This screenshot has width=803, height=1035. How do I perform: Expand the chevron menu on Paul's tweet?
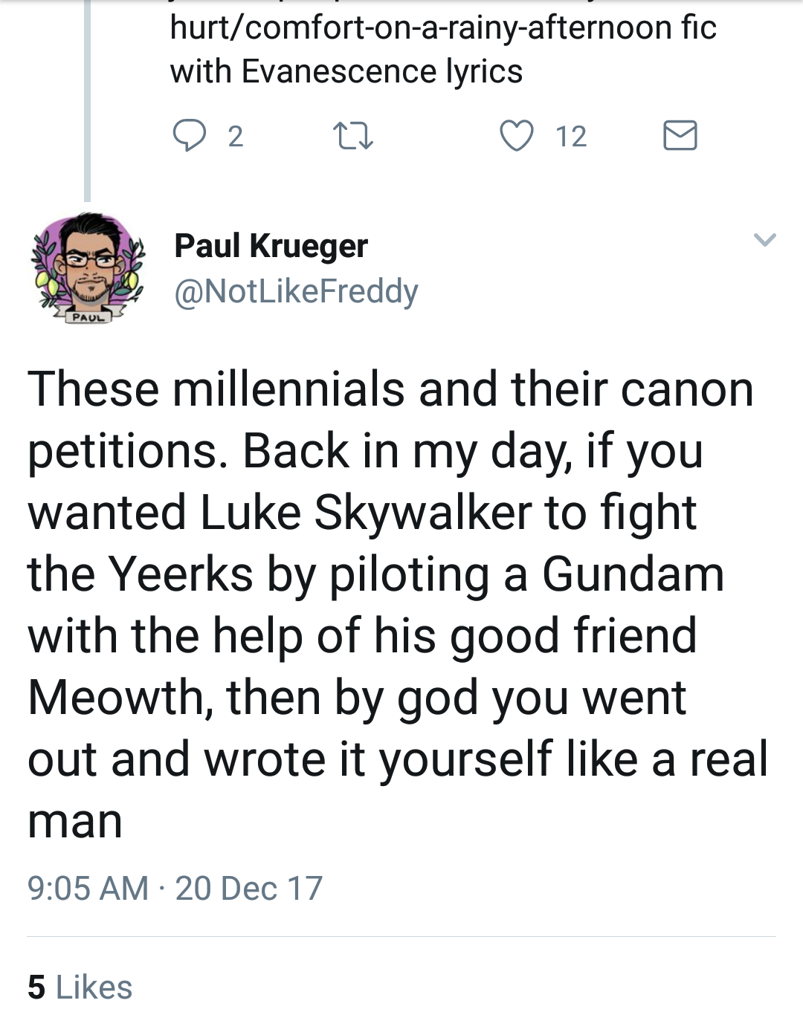(x=764, y=239)
